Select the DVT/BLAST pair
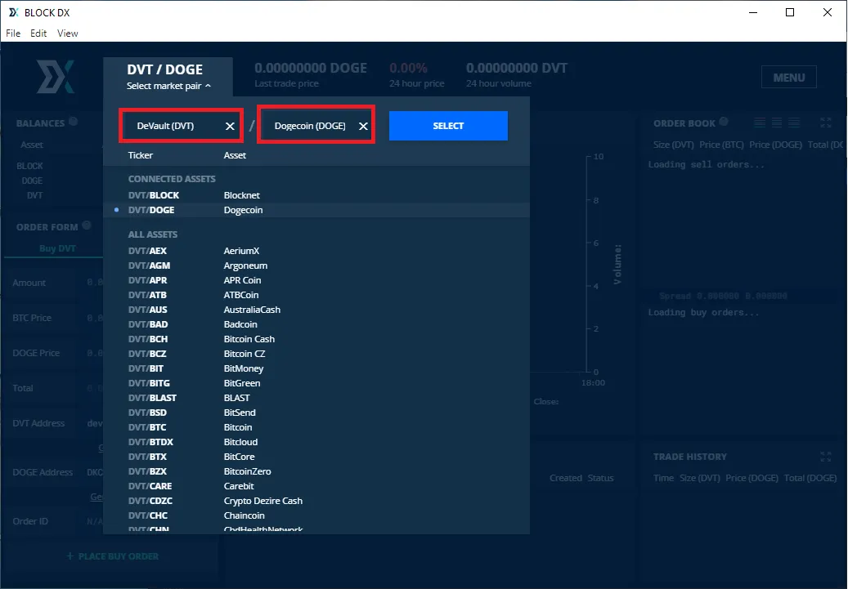 (x=316, y=398)
